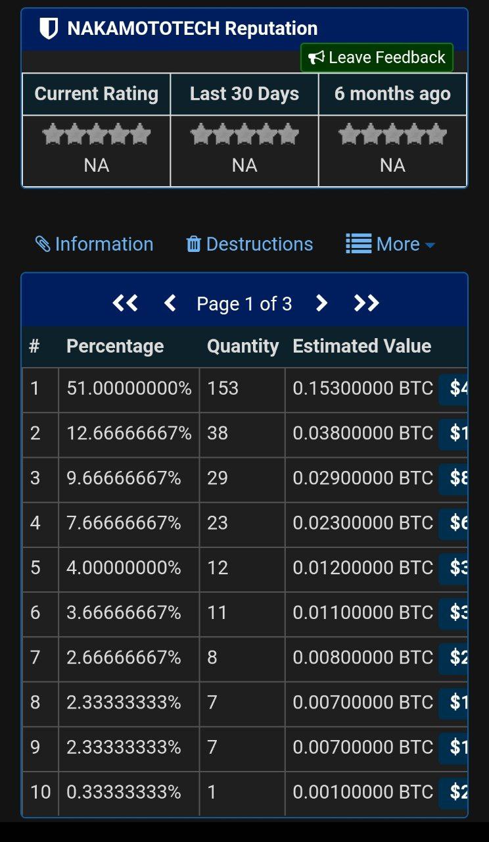Click the 0.01200000 BTC value
Screen dimensions: 489x842
tap(363, 568)
